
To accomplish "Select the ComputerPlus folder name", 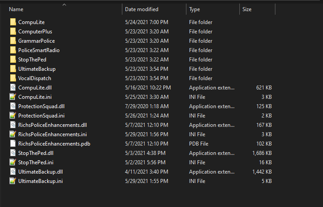I will point(35,32).
